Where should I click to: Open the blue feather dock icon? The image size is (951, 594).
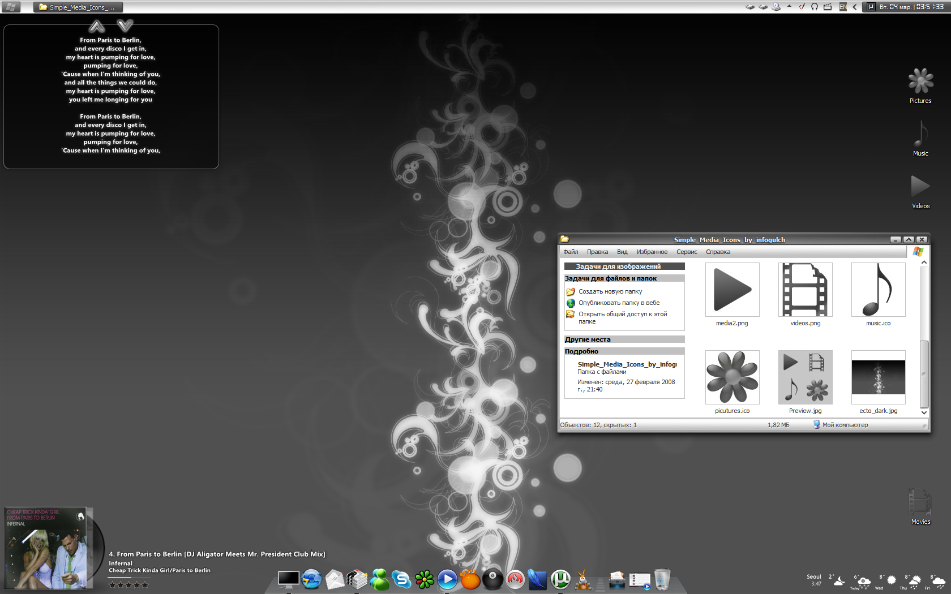[x=538, y=579]
